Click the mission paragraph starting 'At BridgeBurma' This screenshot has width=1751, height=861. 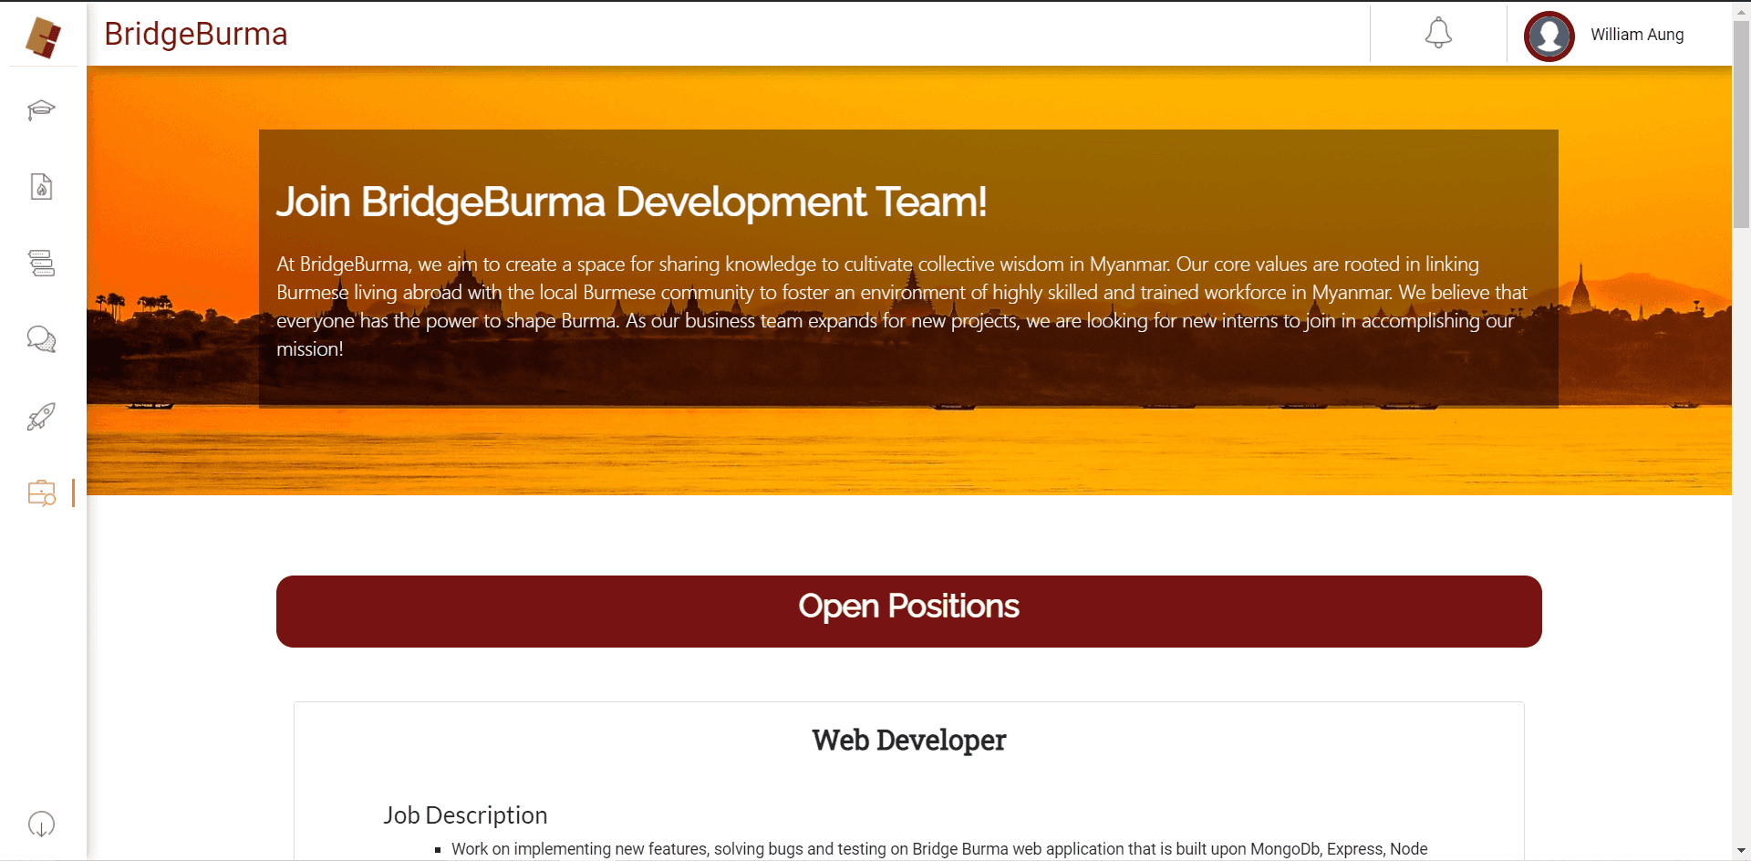click(x=903, y=306)
